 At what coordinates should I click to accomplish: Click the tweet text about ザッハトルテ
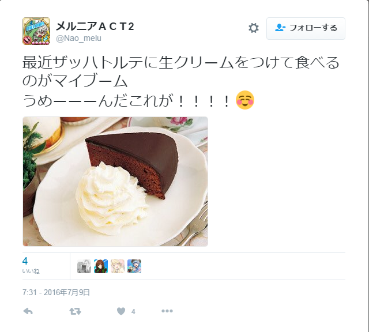pyautogui.click(x=180, y=81)
